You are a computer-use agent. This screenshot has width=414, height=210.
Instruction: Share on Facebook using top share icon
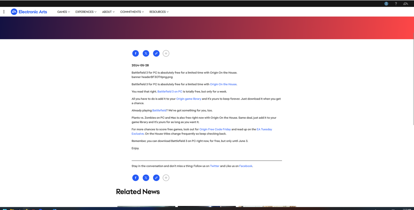pos(136,53)
